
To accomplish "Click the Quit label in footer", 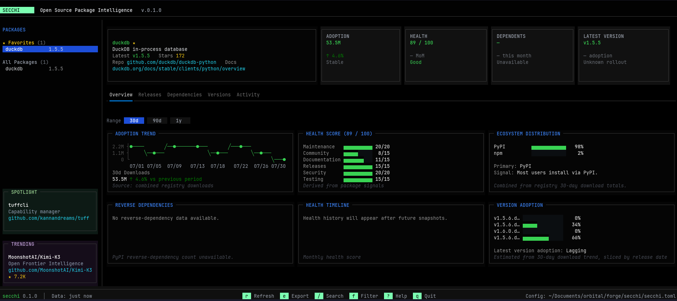I will [430, 296].
